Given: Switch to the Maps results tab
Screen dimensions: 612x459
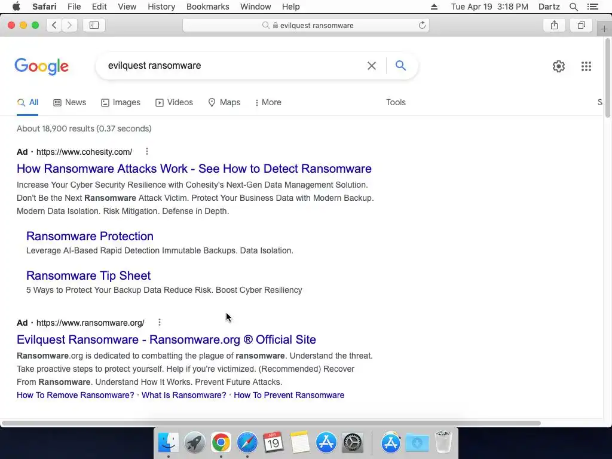Looking at the screenshot, I should [x=225, y=102].
